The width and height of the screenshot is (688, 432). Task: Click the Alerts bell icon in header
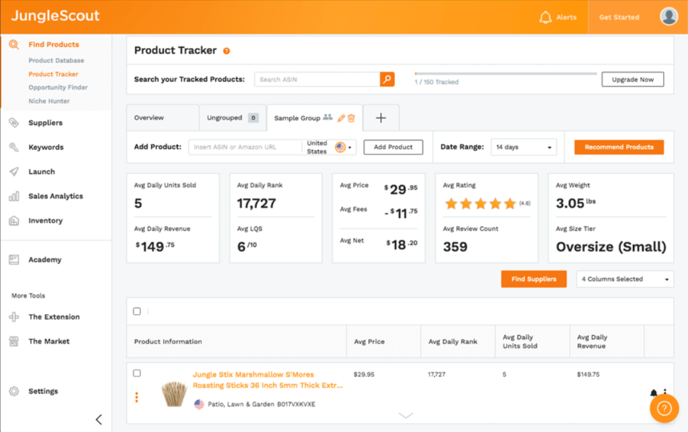pyautogui.click(x=546, y=17)
